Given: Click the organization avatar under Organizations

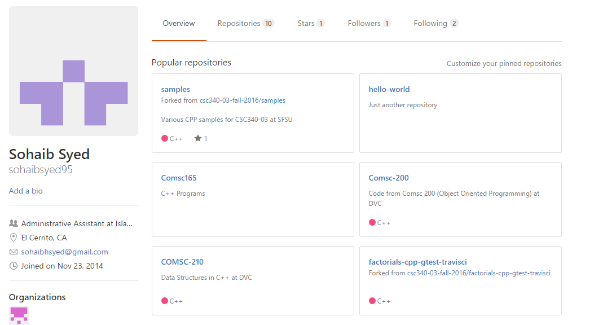Looking at the screenshot, I should [x=19, y=315].
